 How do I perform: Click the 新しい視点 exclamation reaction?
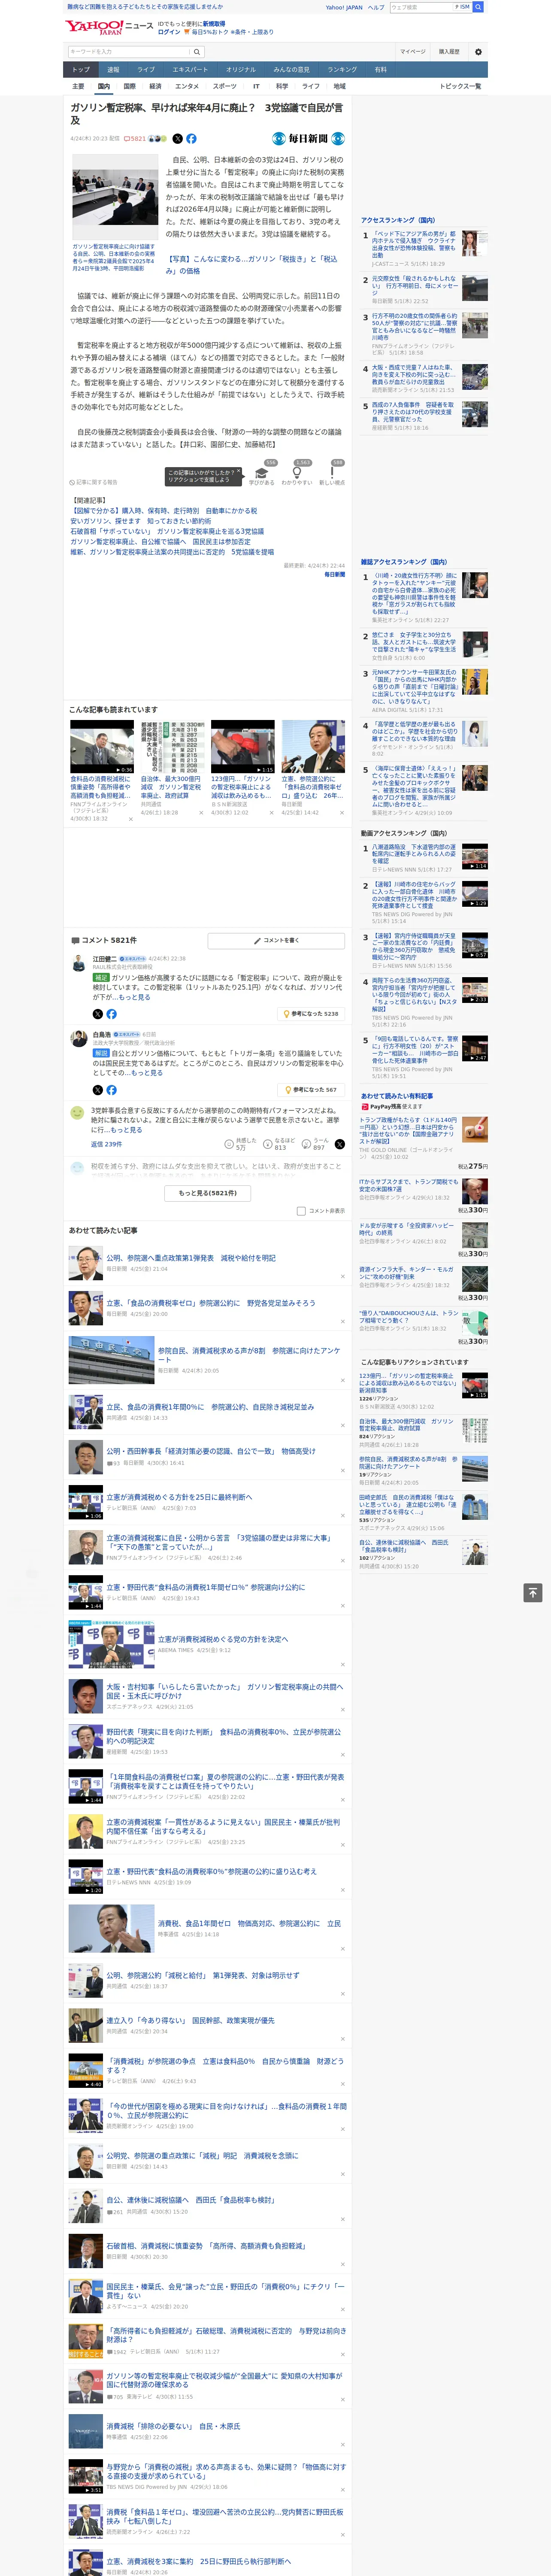point(332,473)
